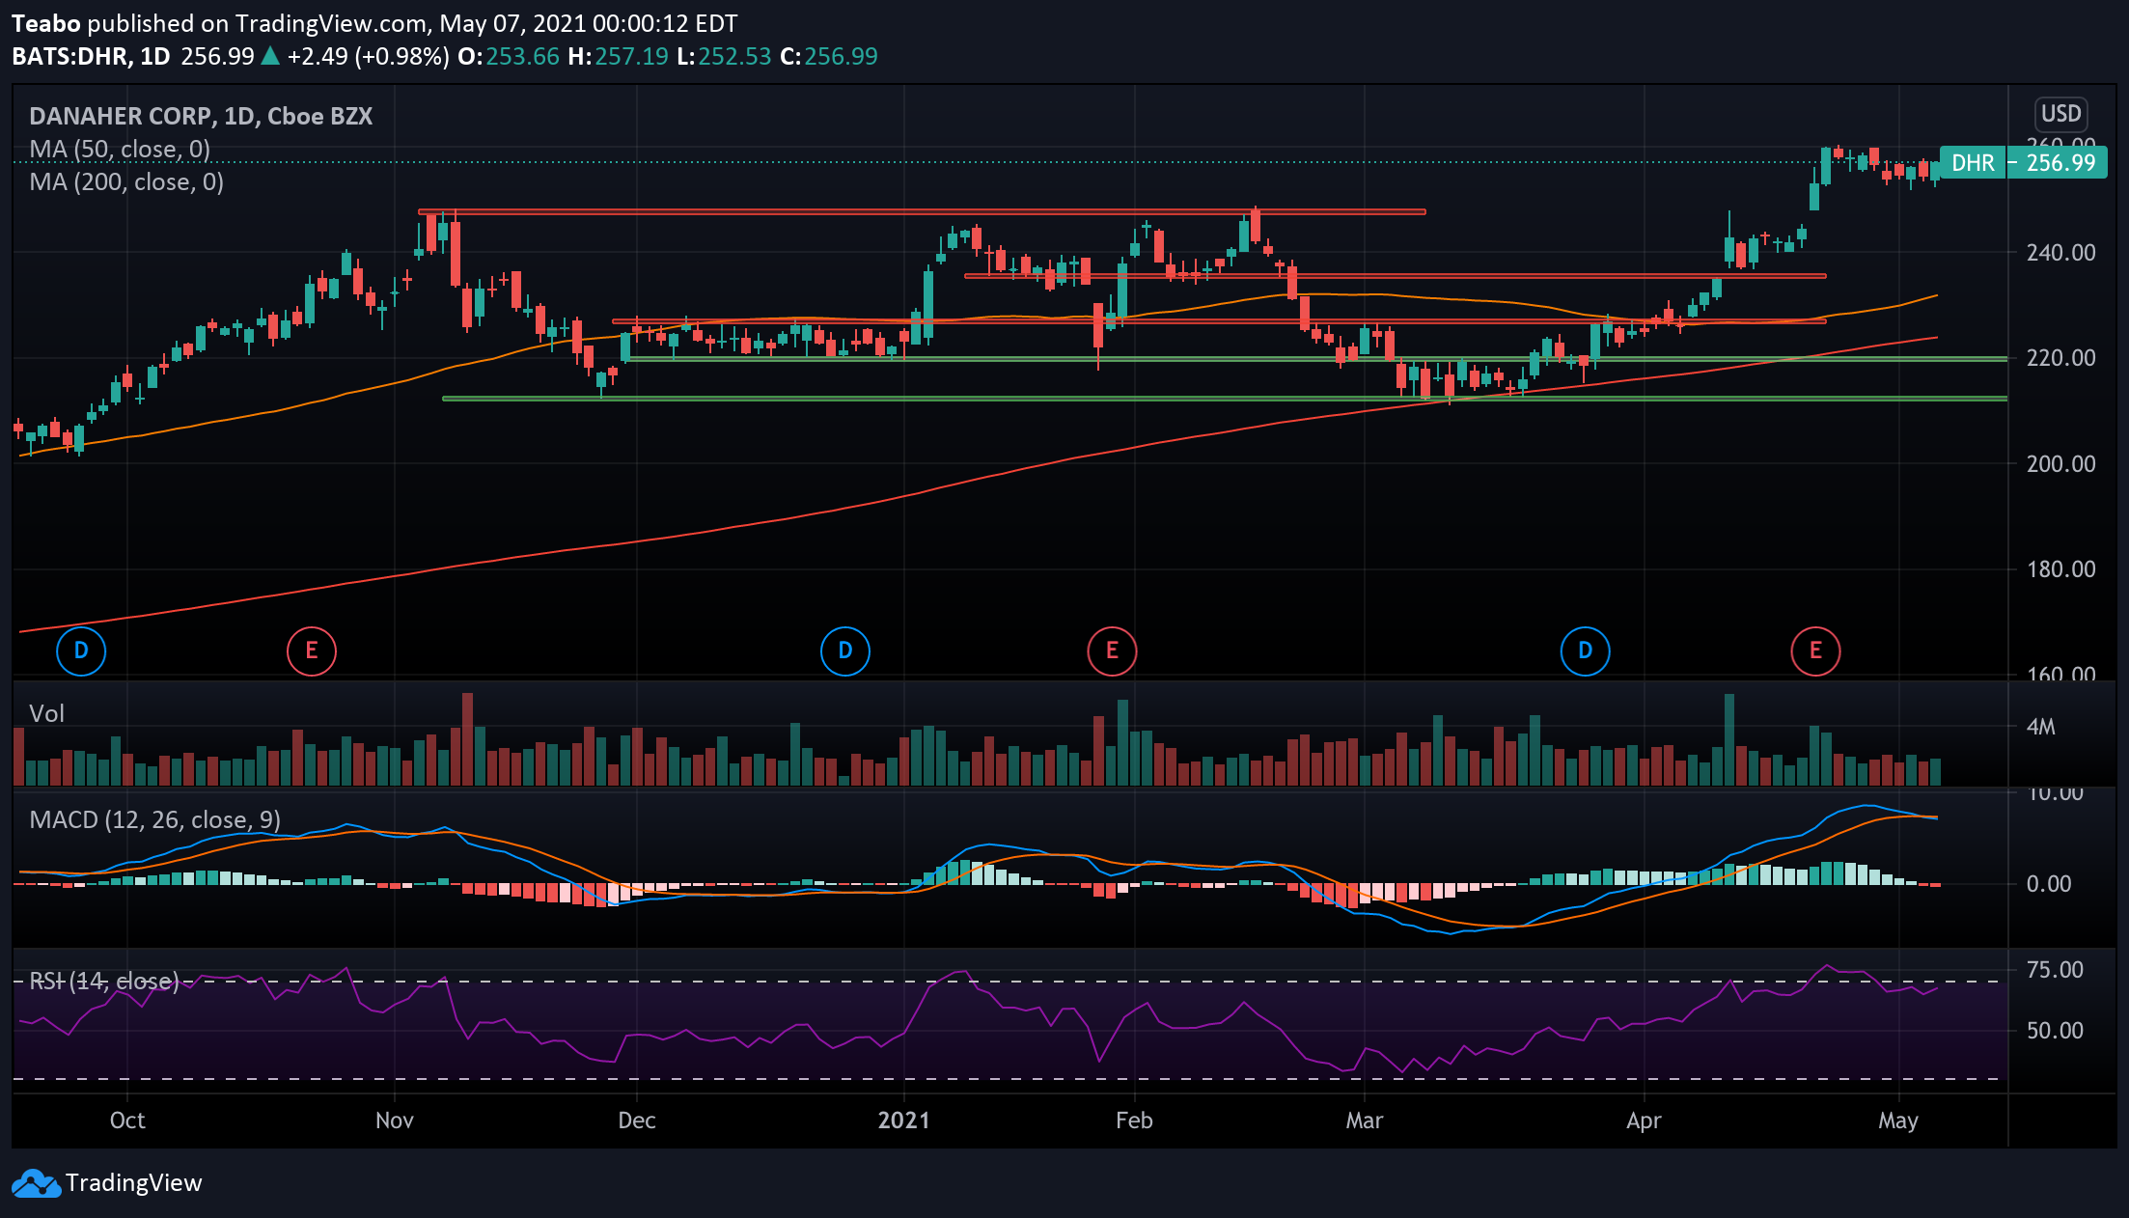
Task: Click the H:257.19 high value
Action: tap(618, 57)
